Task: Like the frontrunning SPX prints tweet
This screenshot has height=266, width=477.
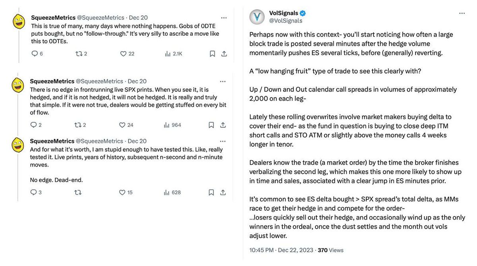Action: point(122,125)
